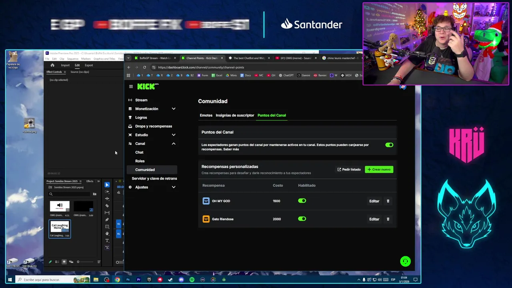Viewport: 512px width, 288px height.
Task: Toggle A1 track targeting in Premiere
Action: pos(118,233)
